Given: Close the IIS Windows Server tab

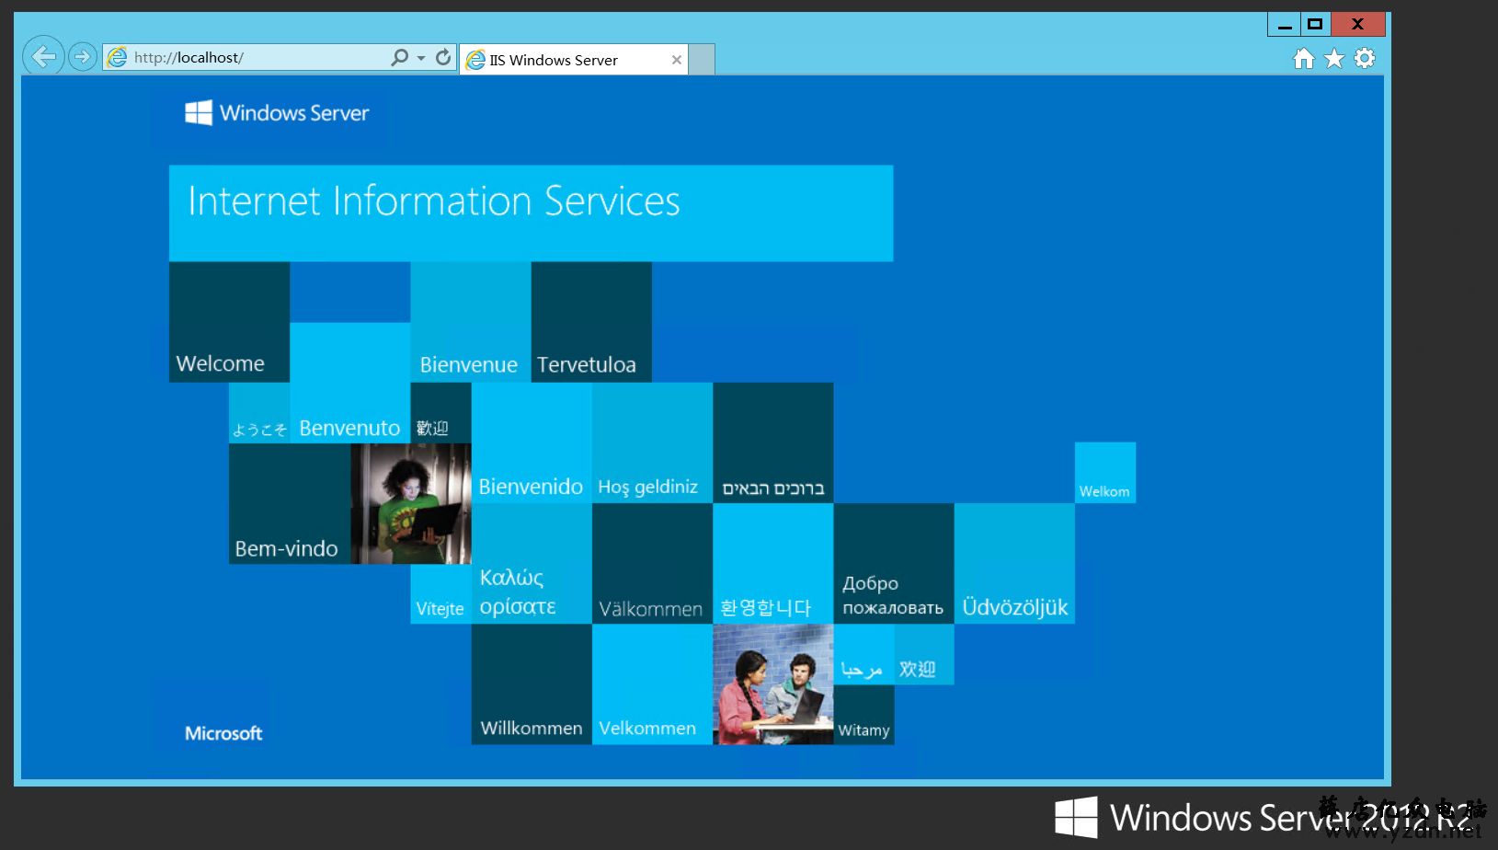Looking at the screenshot, I should tap(677, 60).
